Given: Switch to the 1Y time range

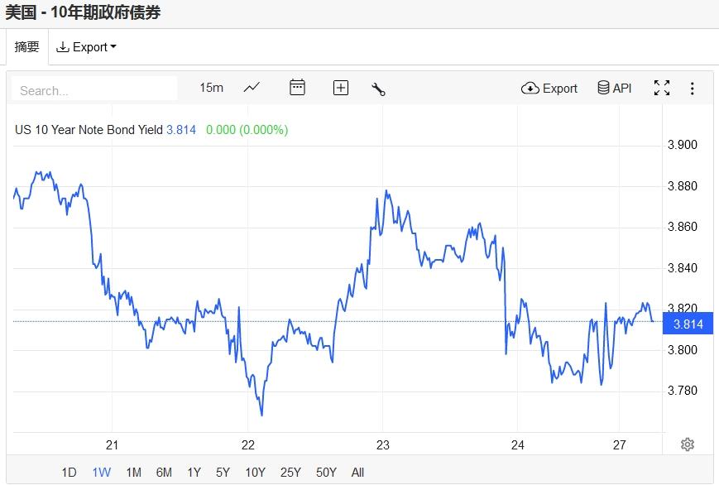Looking at the screenshot, I should tap(194, 473).
